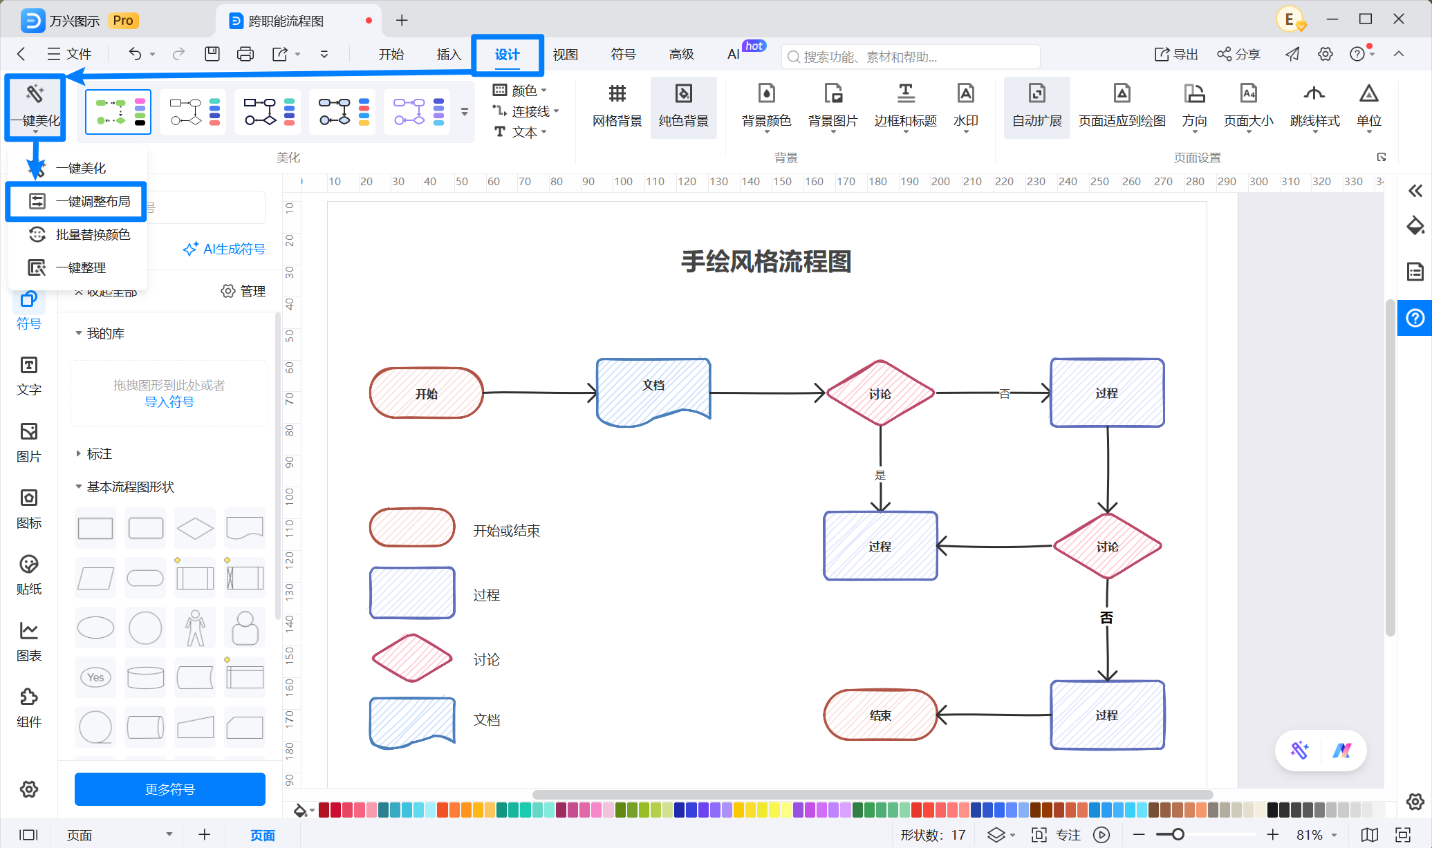
Task: Open the 页面大小 page size tool
Action: [1248, 107]
